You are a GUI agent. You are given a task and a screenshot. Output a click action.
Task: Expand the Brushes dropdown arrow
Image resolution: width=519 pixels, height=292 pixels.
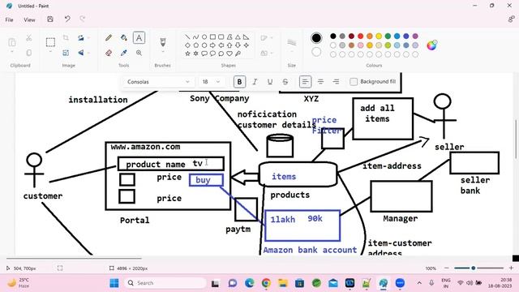[162, 52]
